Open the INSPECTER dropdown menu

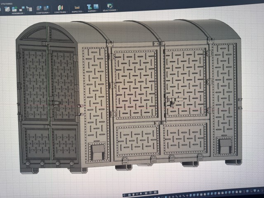point(77,12)
